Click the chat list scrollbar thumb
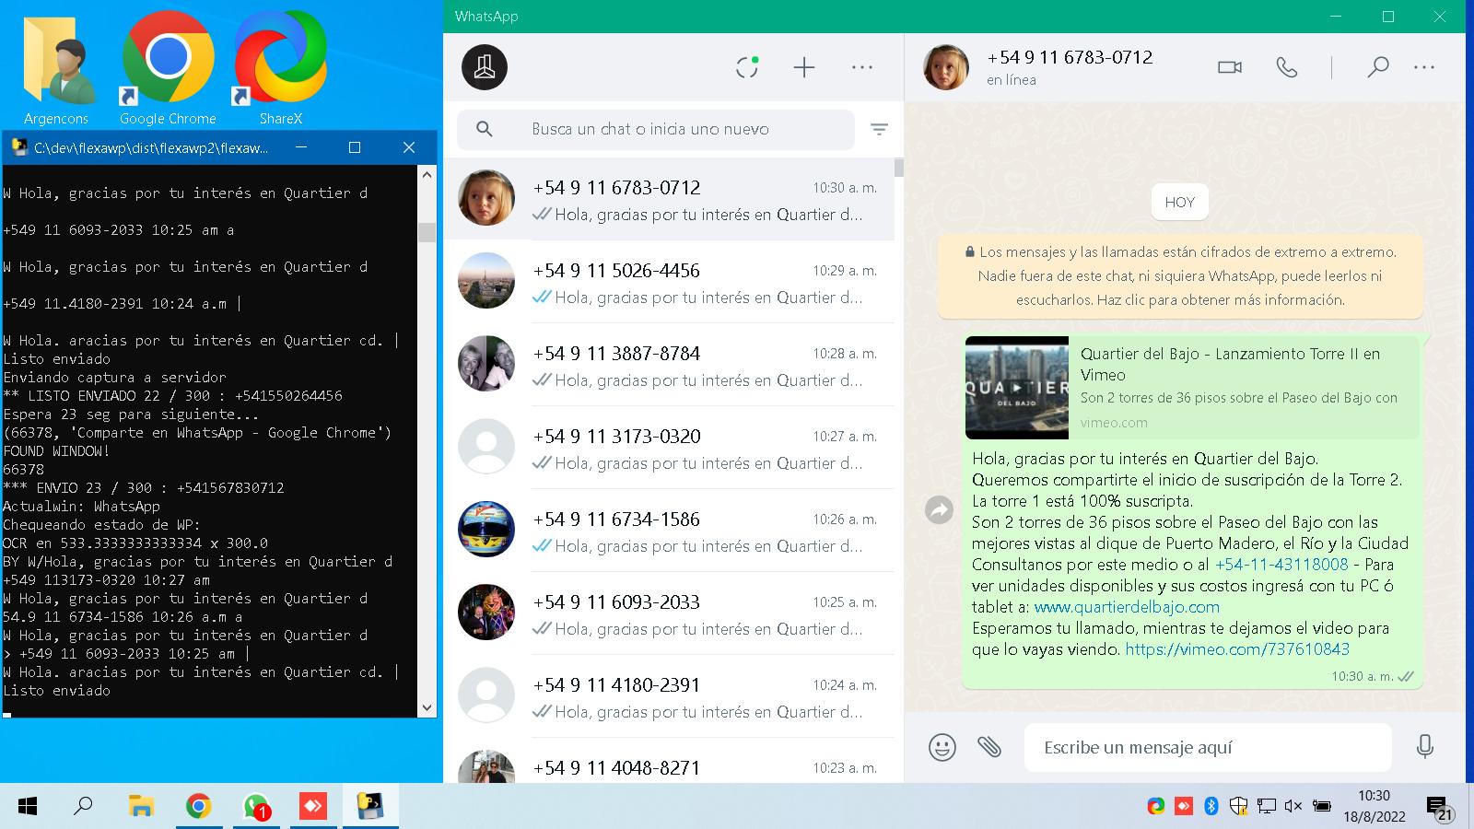The width and height of the screenshot is (1474, 829). point(899,168)
